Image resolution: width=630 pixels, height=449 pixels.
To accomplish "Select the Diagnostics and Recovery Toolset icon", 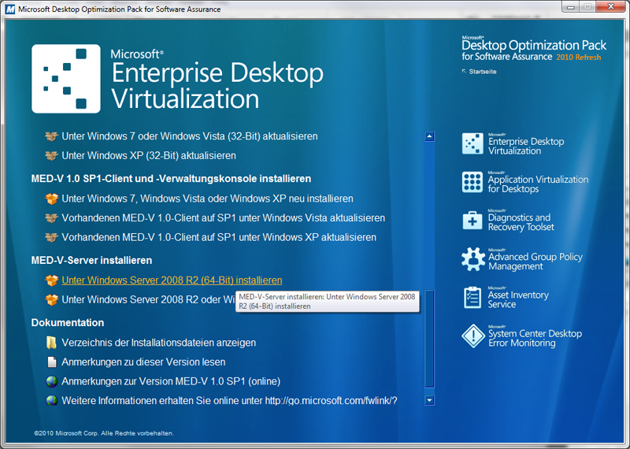I will pyautogui.click(x=472, y=221).
